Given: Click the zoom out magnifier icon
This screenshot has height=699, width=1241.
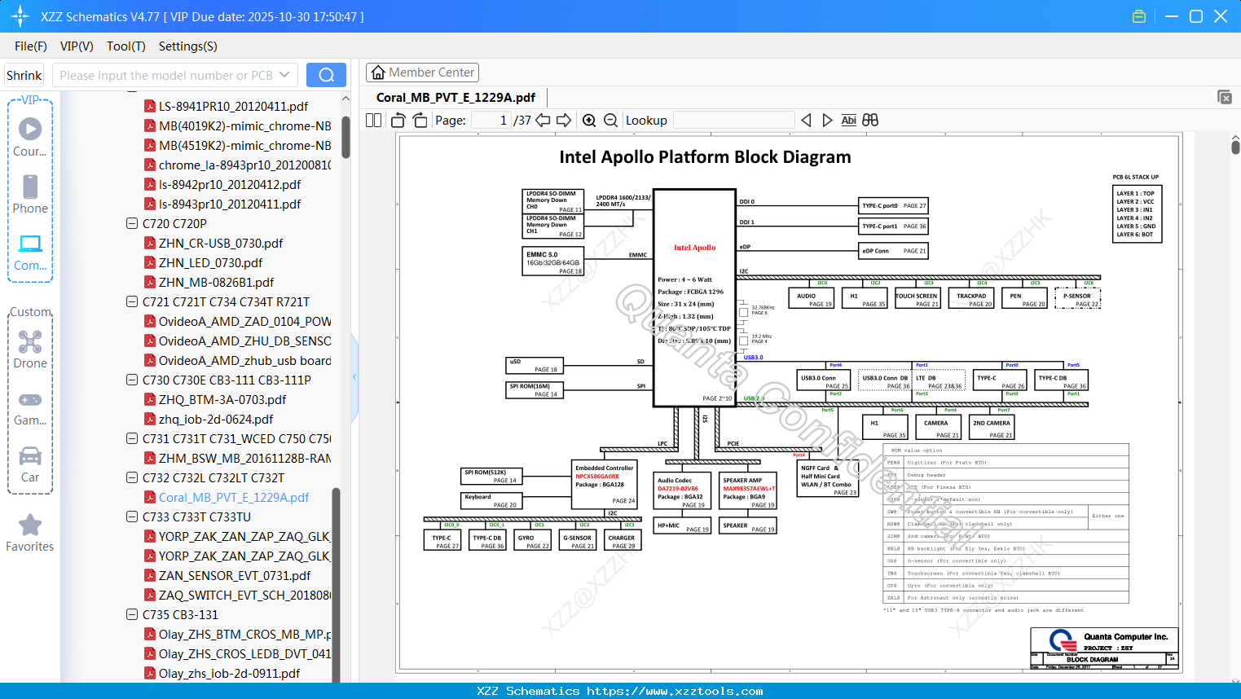Looking at the screenshot, I should point(610,121).
